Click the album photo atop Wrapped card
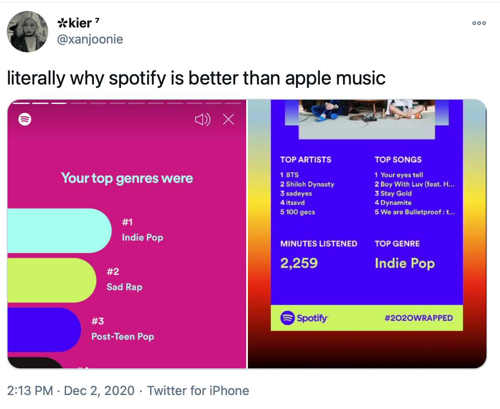The height and width of the screenshot is (409, 500). [367, 120]
